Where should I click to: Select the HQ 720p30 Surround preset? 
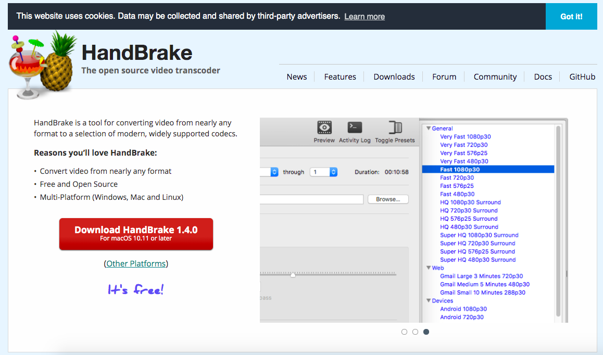point(469,210)
